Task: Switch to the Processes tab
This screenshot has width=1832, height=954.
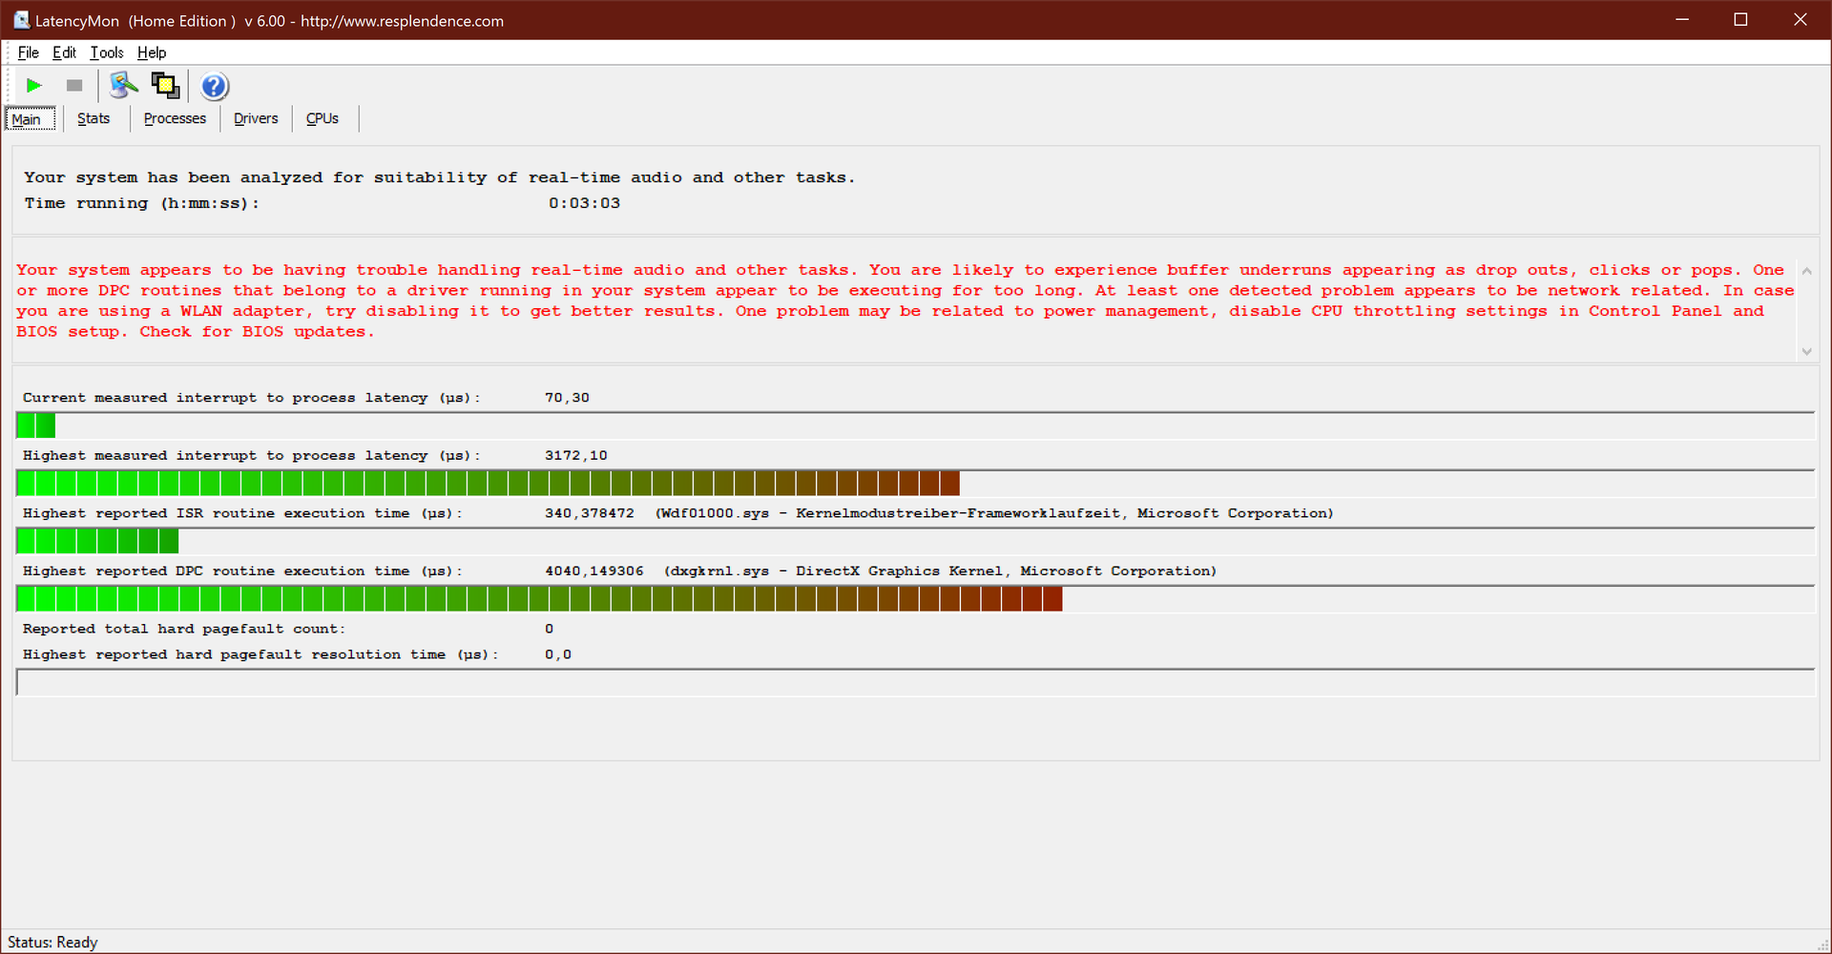Action: coord(175,118)
